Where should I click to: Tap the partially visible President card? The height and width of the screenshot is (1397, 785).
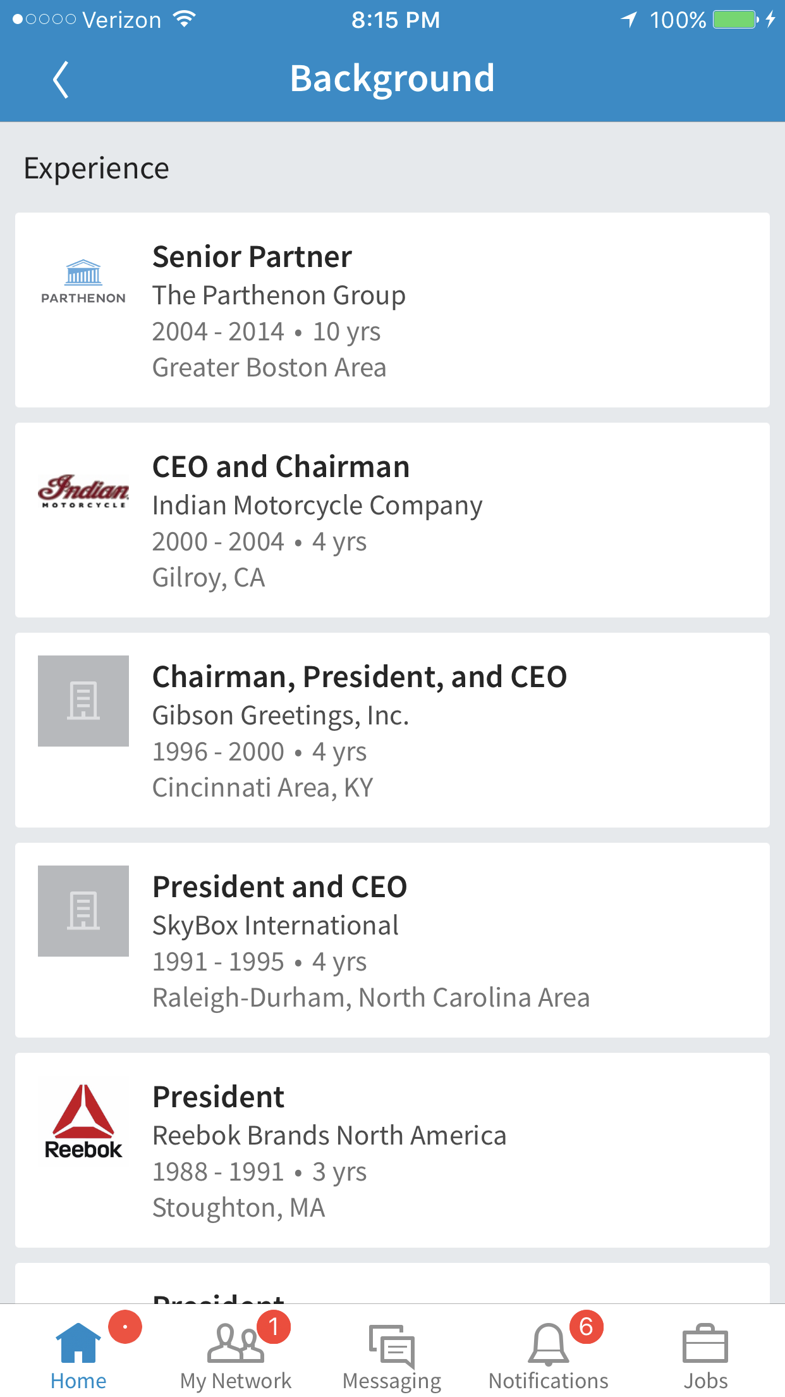click(x=392, y=1284)
